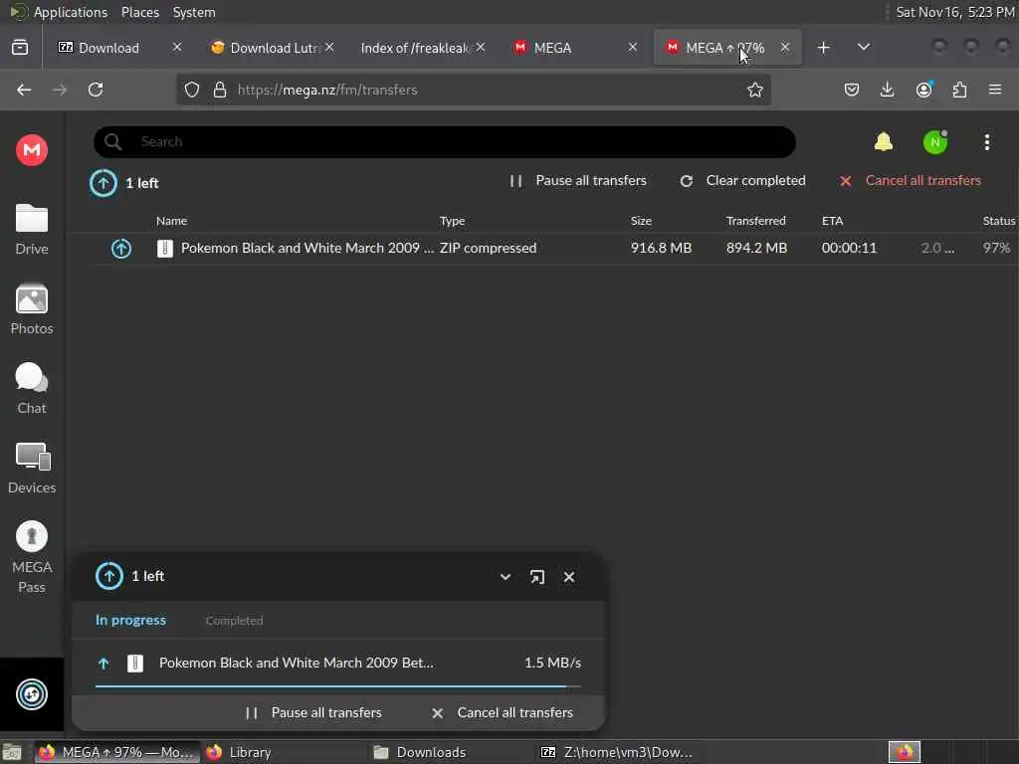The height and width of the screenshot is (764, 1019).
Task: Open Chat in the MEGA sidebar
Action: 31,389
